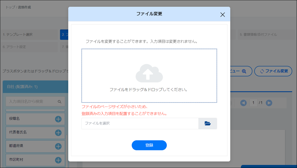Select the 市区町村 list item
Viewport: 297px width, 168px height.
35,160
